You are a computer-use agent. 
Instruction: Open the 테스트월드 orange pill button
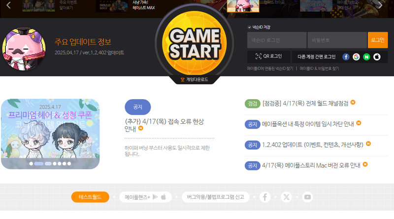(90, 197)
